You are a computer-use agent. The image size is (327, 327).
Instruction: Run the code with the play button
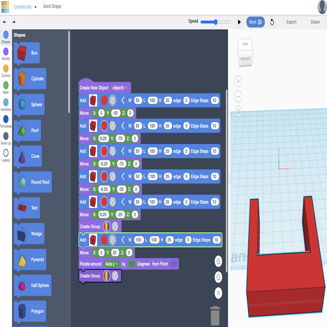coord(239,22)
